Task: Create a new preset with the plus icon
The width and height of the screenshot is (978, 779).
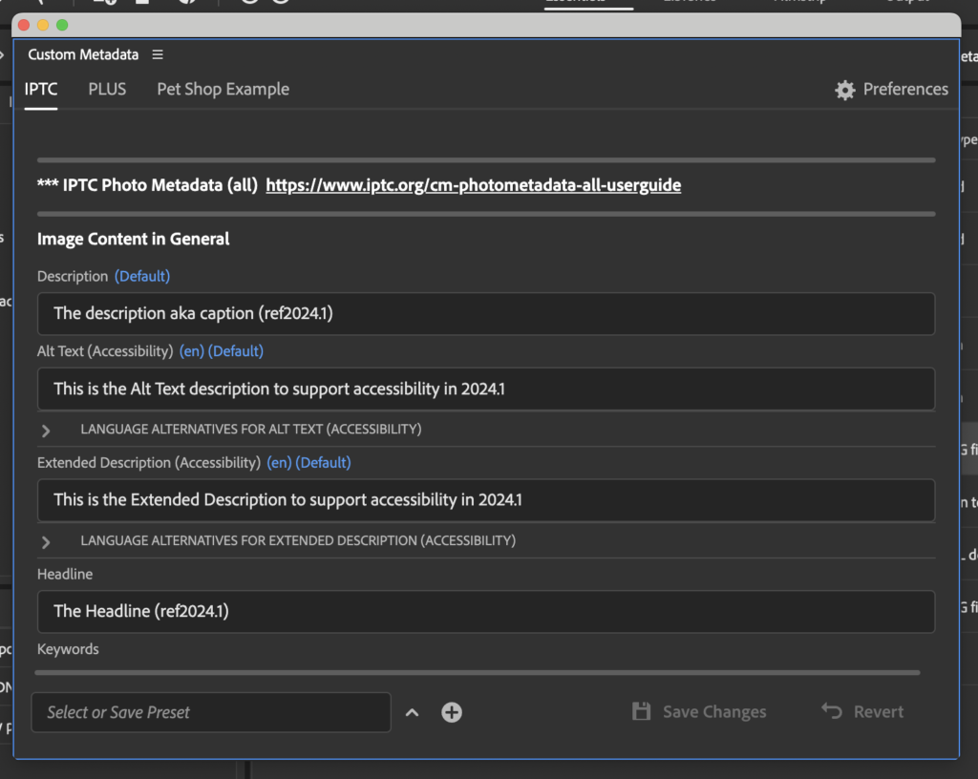Action: [x=451, y=711]
